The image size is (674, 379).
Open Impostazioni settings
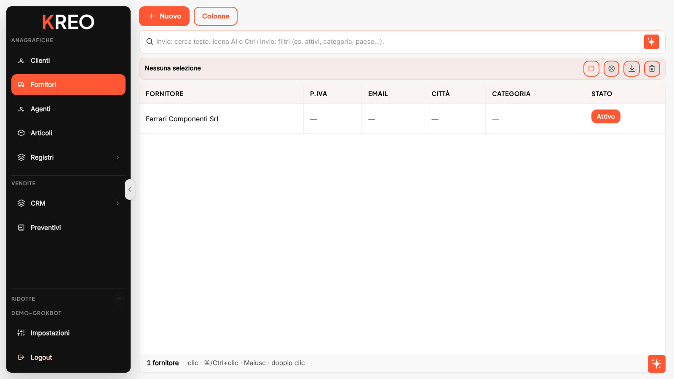pos(68,333)
